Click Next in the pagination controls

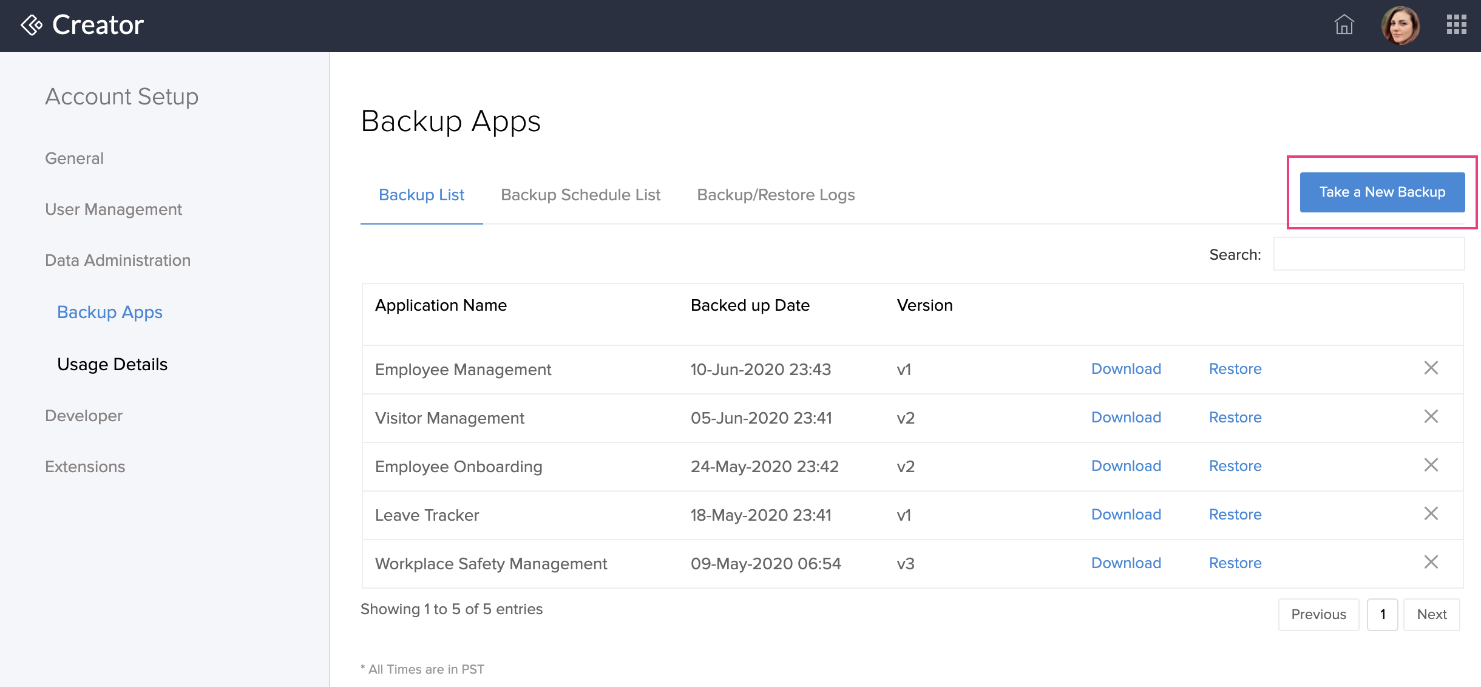(x=1431, y=614)
